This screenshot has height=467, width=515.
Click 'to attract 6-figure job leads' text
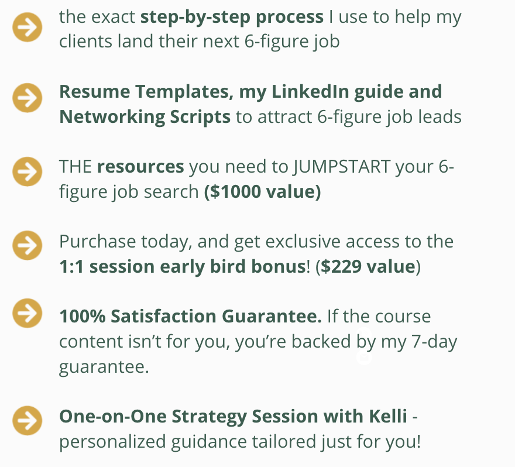(x=349, y=116)
